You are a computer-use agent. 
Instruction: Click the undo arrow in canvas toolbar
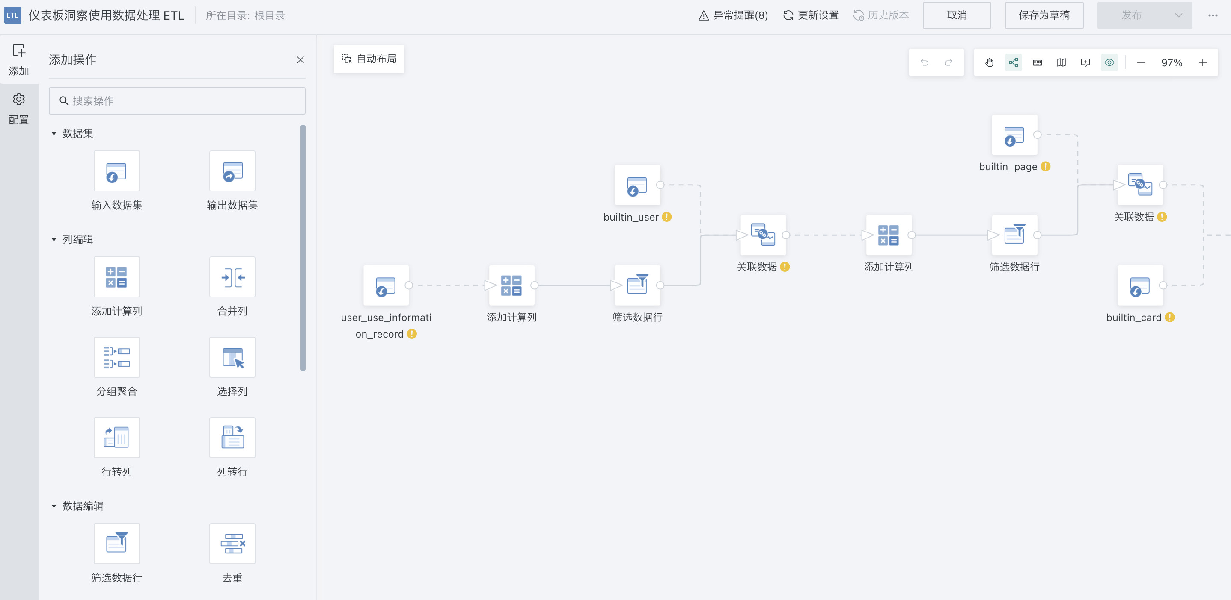click(x=924, y=62)
